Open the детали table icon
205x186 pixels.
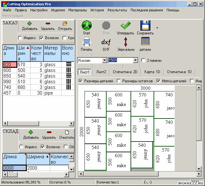[145, 42]
